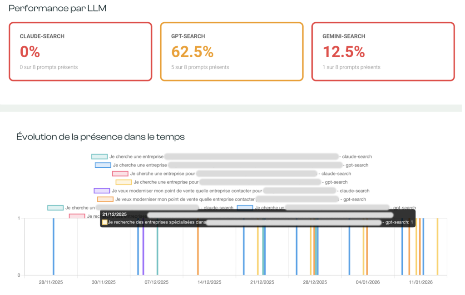Screen dimensions: 465x295
Task: Toggle the orange 'Je veux moderniser' gpt-search legend swatch
Action: click(105, 199)
